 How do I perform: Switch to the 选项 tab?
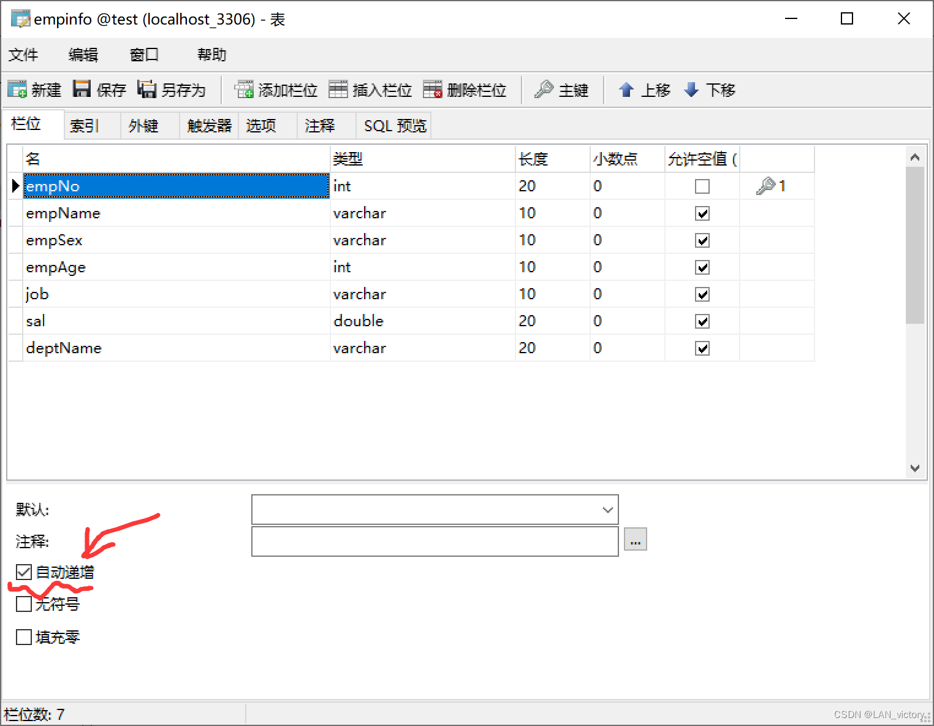point(268,126)
